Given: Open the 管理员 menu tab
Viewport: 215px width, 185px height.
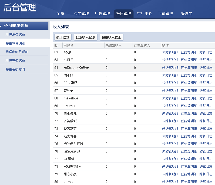Looking at the screenshot, I should (187, 14).
